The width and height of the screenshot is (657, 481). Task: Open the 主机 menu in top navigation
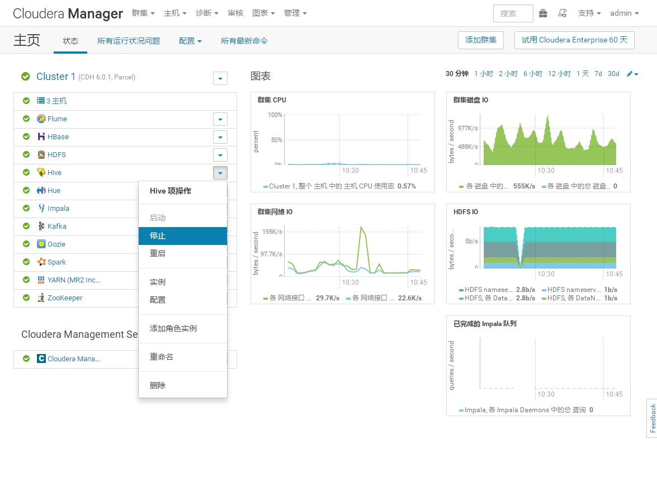(175, 13)
